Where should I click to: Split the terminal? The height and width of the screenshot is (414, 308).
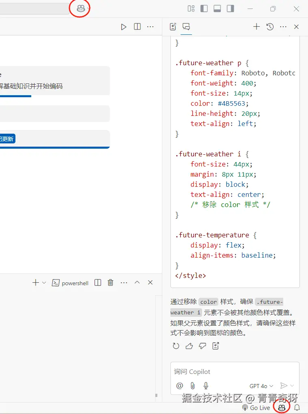point(98,283)
